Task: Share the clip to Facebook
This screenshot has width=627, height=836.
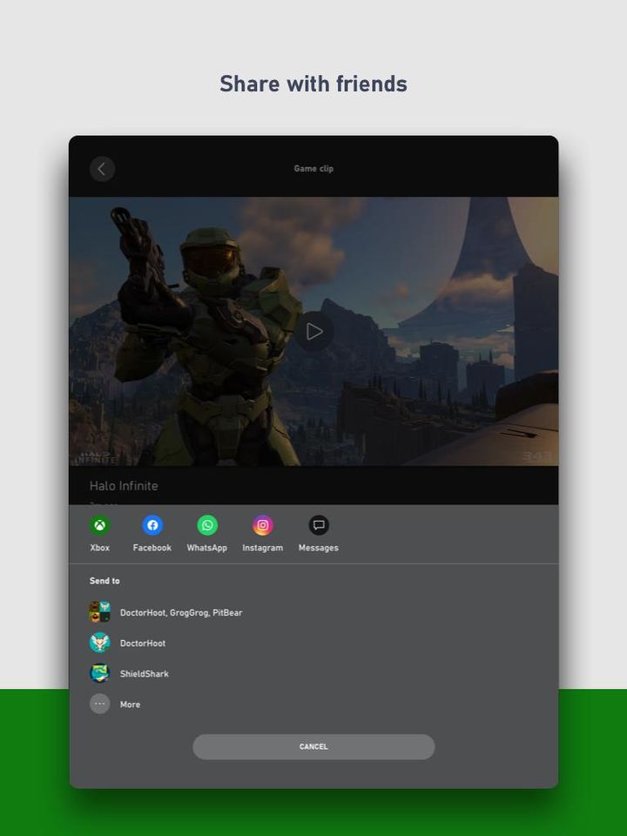Action: point(152,526)
